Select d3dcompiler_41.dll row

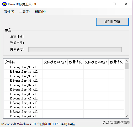pos(64,103)
